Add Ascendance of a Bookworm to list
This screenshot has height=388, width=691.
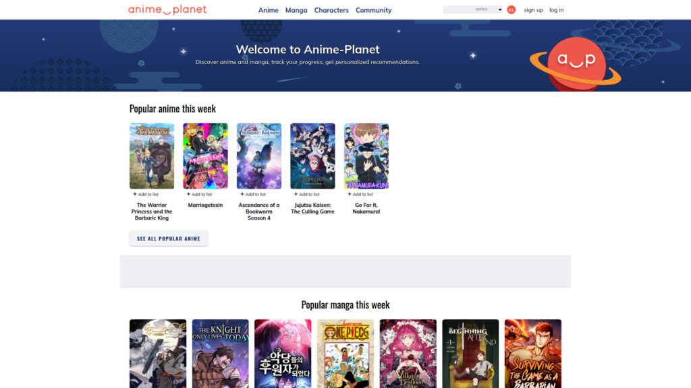pos(253,194)
